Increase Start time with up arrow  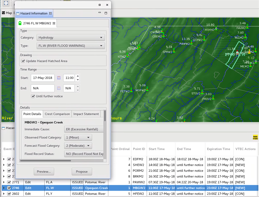coord(78,76)
